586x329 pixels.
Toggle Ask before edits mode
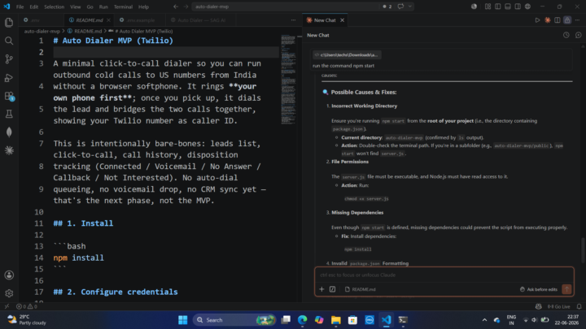point(539,289)
